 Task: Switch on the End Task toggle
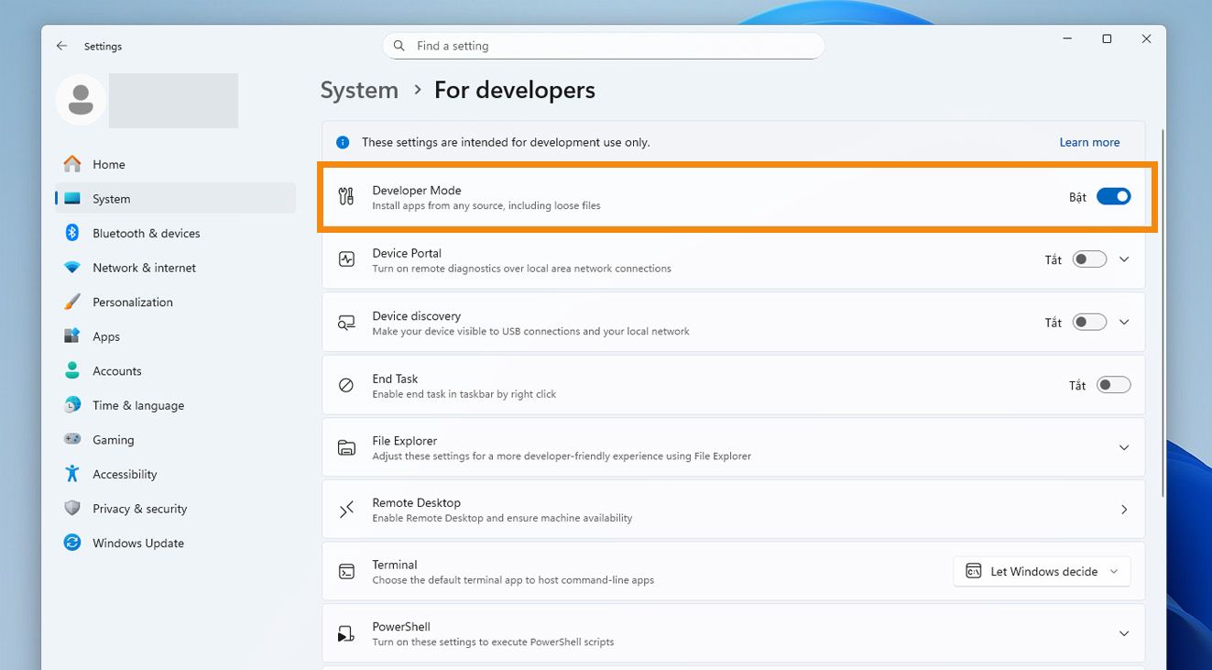click(1113, 385)
